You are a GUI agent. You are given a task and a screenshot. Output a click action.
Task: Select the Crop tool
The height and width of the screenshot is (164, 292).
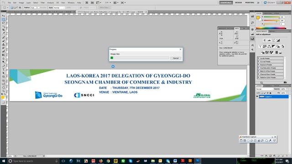4,30
